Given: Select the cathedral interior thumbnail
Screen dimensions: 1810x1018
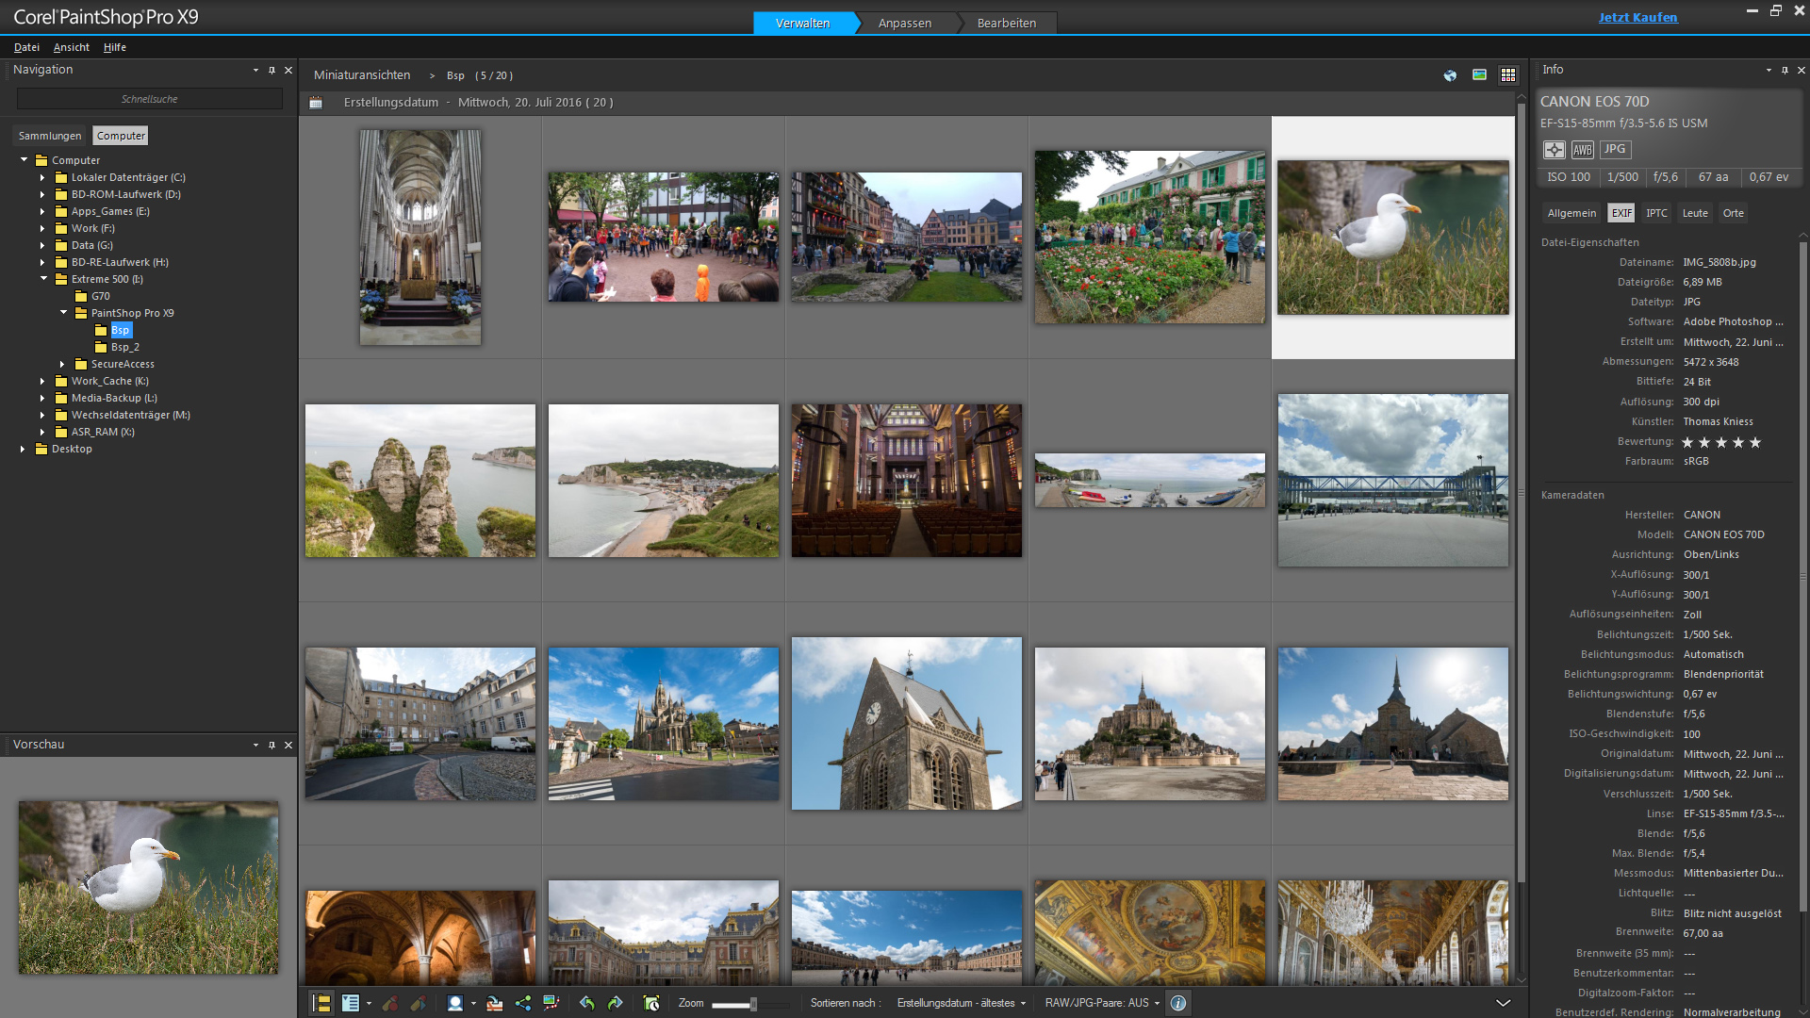Looking at the screenshot, I should point(420,238).
